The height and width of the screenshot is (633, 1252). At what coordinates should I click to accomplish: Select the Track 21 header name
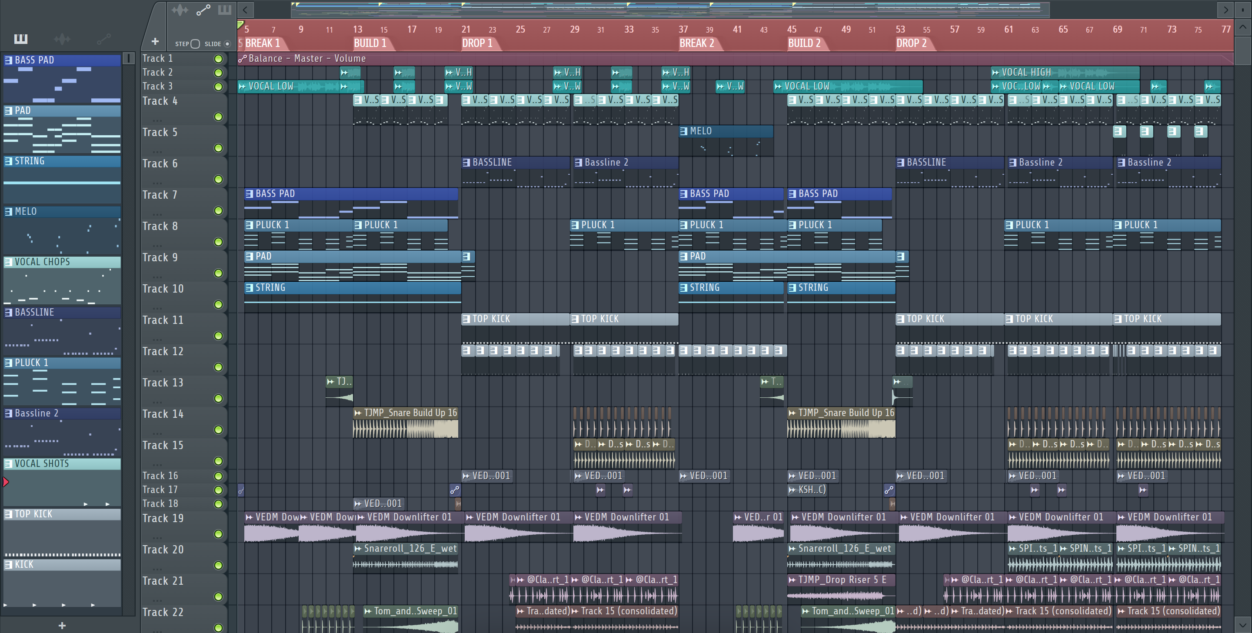tap(163, 581)
